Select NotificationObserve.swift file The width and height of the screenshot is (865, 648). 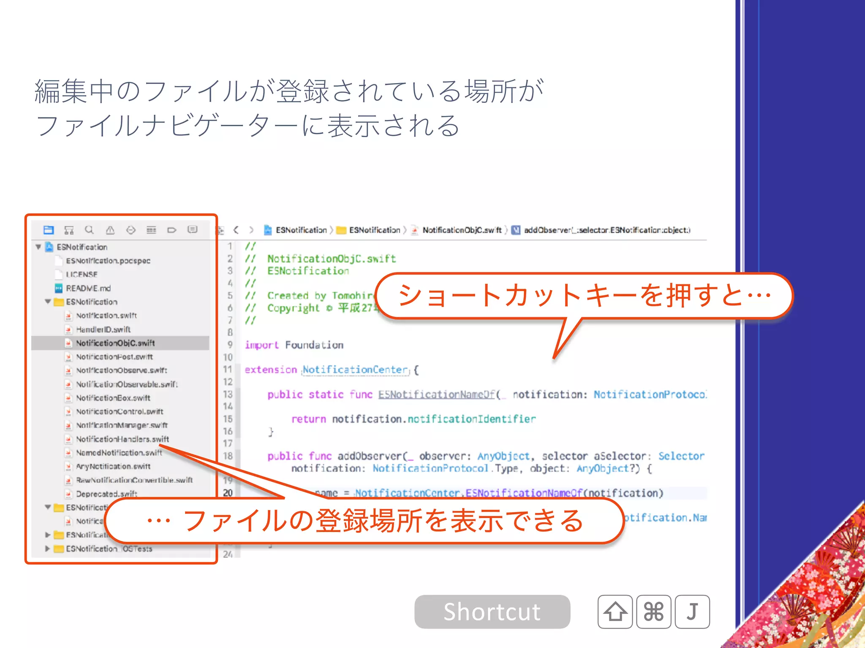(121, 370)
